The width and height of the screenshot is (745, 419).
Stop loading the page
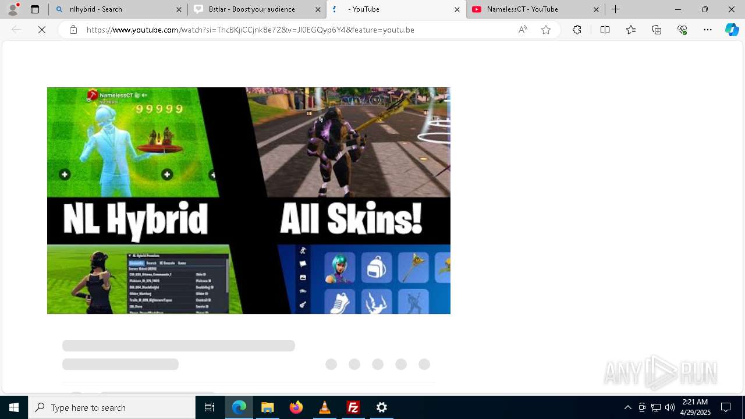[42, 30]
